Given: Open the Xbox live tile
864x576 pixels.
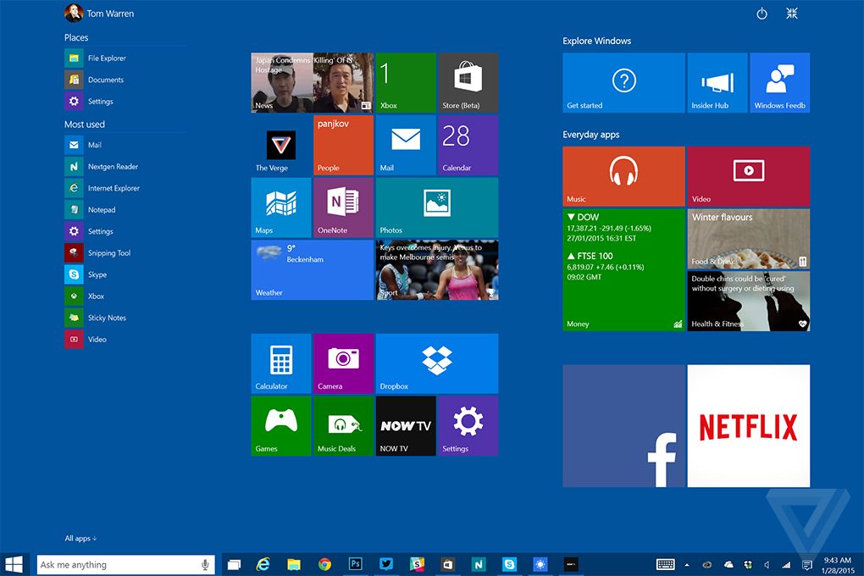Looking at the screenshot, I should pyautogui.click(x=406, y=83).
